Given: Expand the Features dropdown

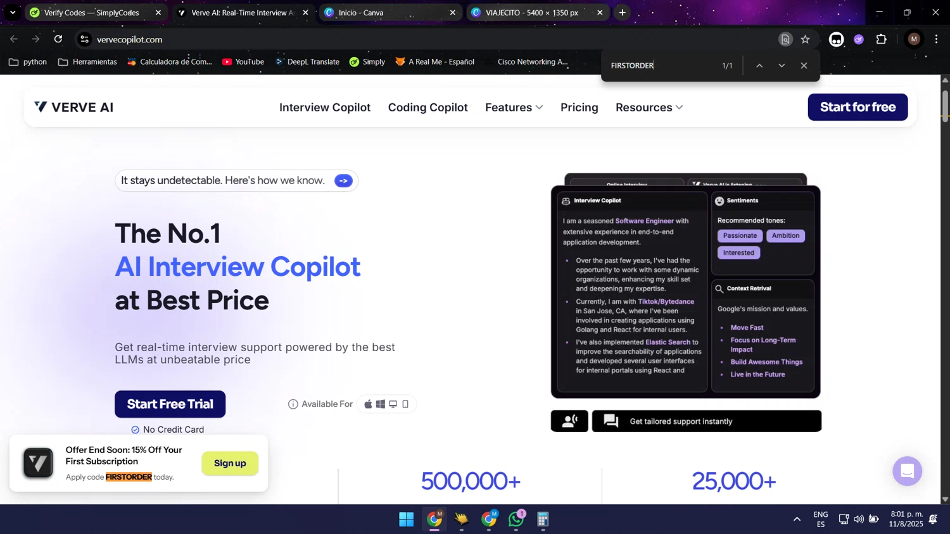Looking at the screenshot, I should pyautogui.click(x=514, y=108).
